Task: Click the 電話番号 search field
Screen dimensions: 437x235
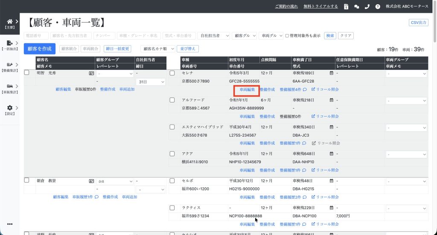Action: [36, 36]
